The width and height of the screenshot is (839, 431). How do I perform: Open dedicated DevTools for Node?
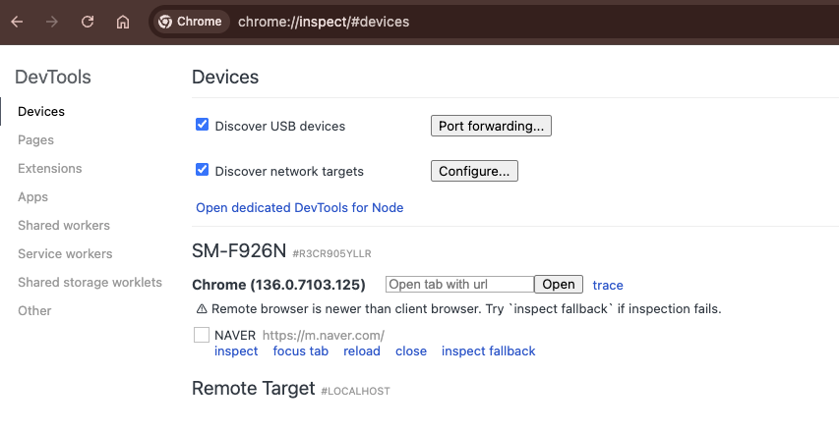(300, 208)
